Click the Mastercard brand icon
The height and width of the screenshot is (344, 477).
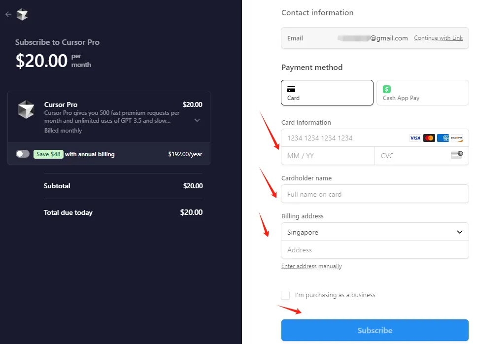[429, 138]
